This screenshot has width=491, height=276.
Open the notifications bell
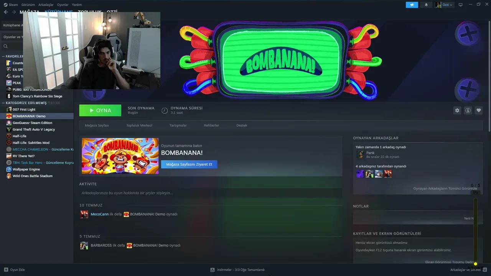click(x=426, y=5)
